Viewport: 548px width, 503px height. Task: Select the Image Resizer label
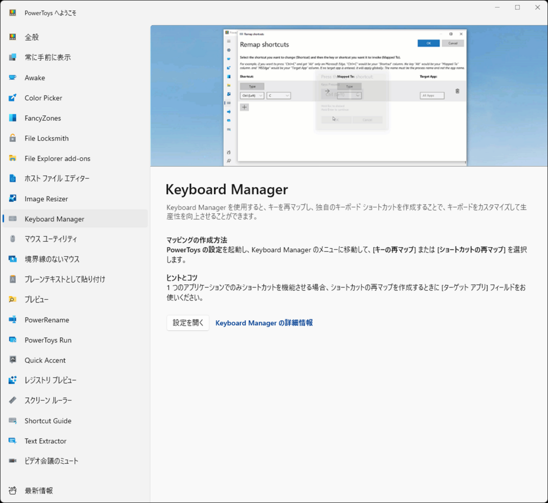point(46,199)
